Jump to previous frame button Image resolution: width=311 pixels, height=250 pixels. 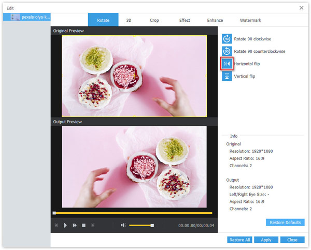click(56, 225)
